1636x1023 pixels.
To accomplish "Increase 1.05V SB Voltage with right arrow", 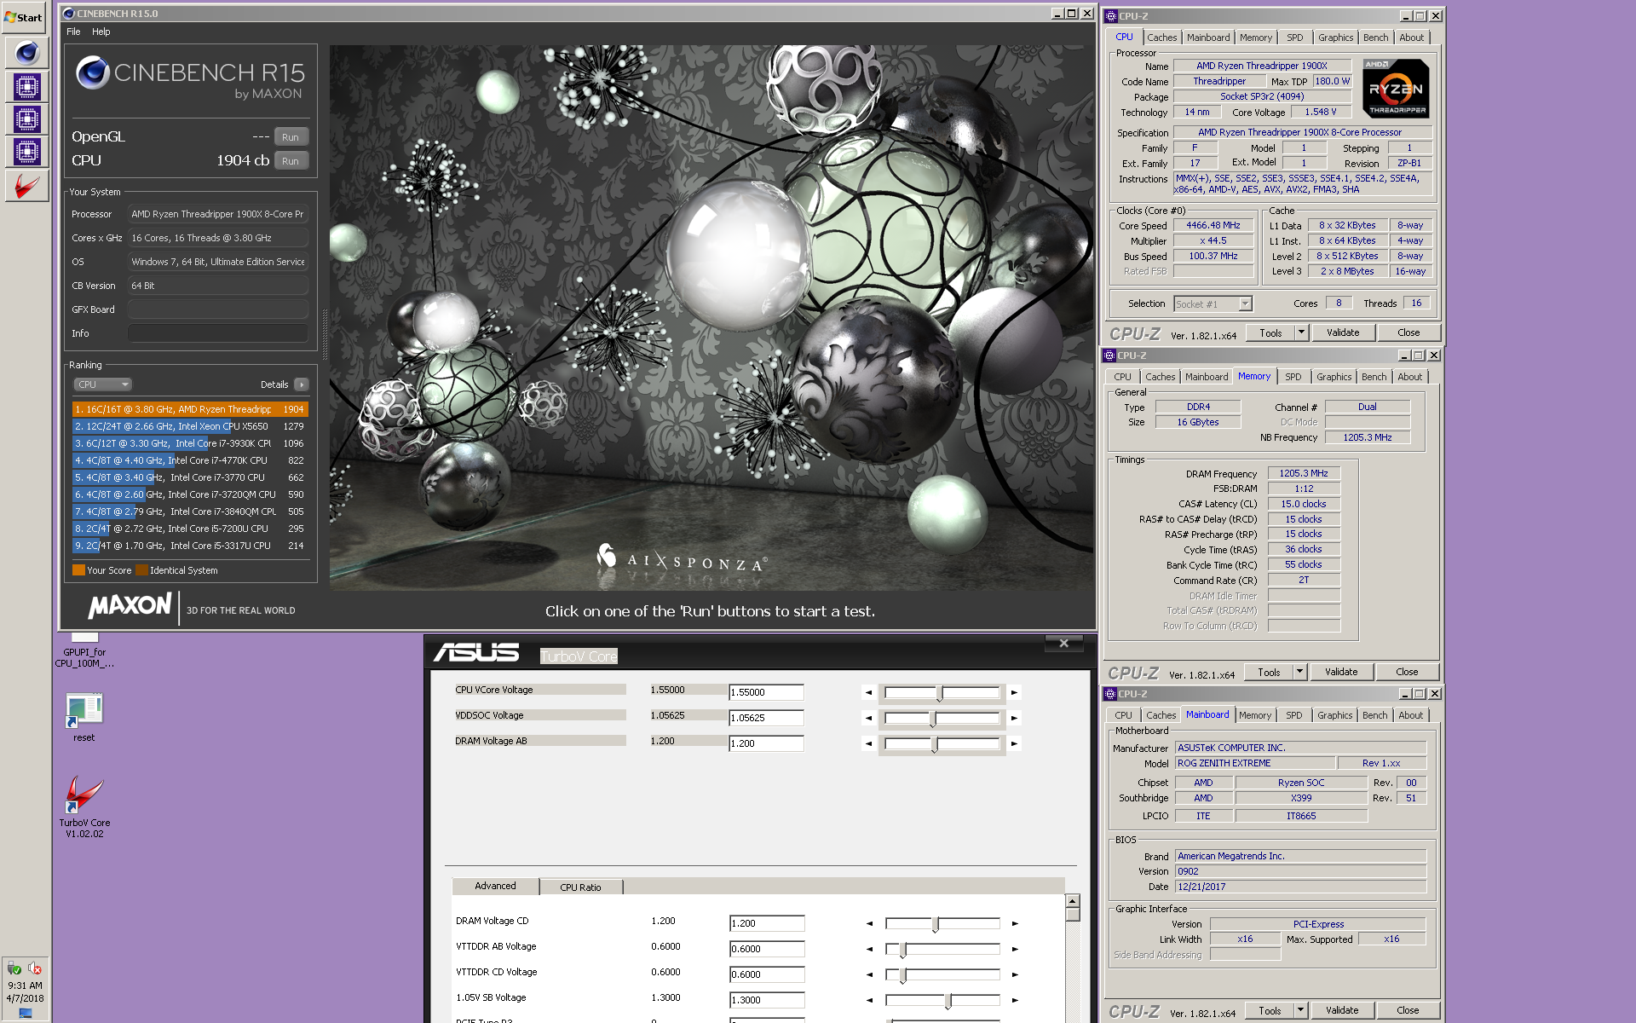I will pos(1015,1000).
